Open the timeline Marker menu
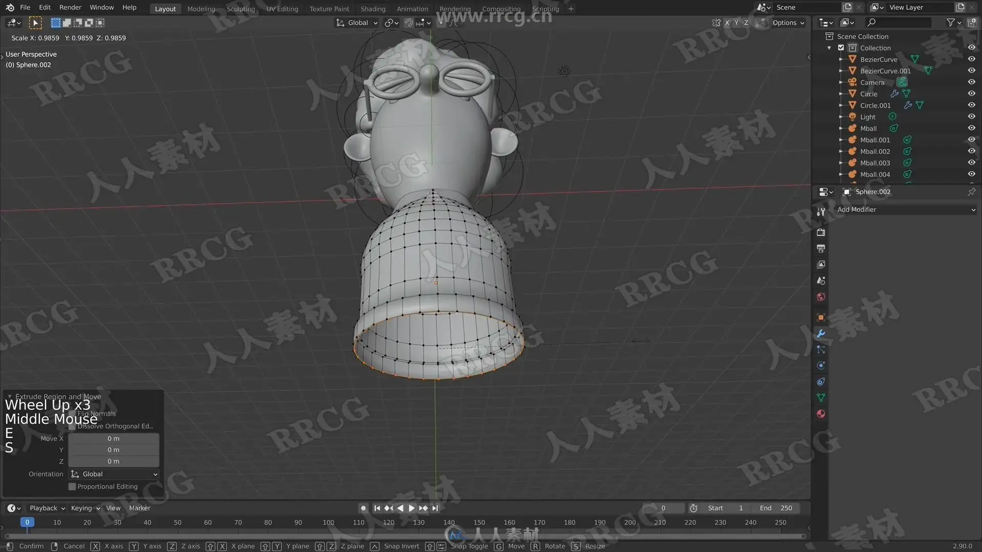Image resolution: width=982 pixels, height=552 pixels. tap(140, 508)
